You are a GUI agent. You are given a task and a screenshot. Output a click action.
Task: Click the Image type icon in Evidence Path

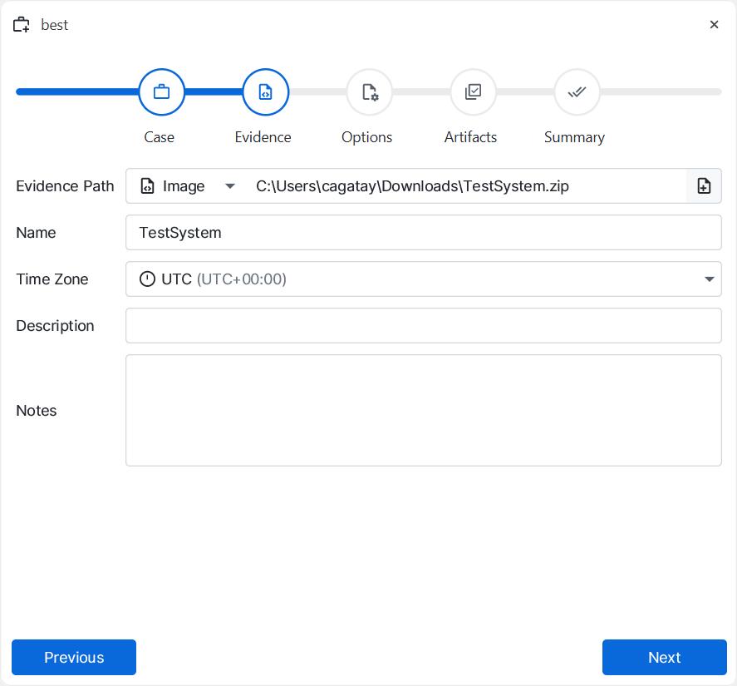pos(148,186)
